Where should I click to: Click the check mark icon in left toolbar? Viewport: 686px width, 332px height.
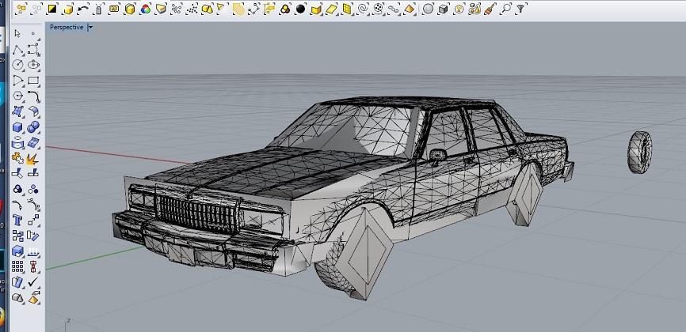(34, 282)
